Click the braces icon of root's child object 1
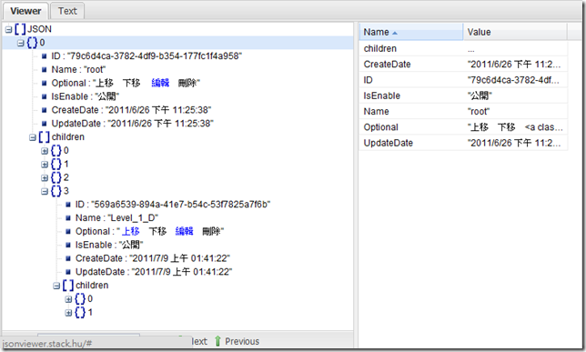This screenshot has width=586, height=352. [x=56, y=164]
